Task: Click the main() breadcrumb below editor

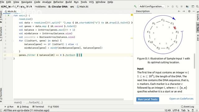Action: 18,102
